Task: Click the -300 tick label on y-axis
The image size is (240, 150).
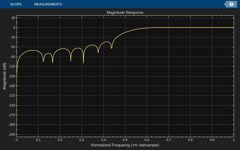Action: (x=12, y=124)
